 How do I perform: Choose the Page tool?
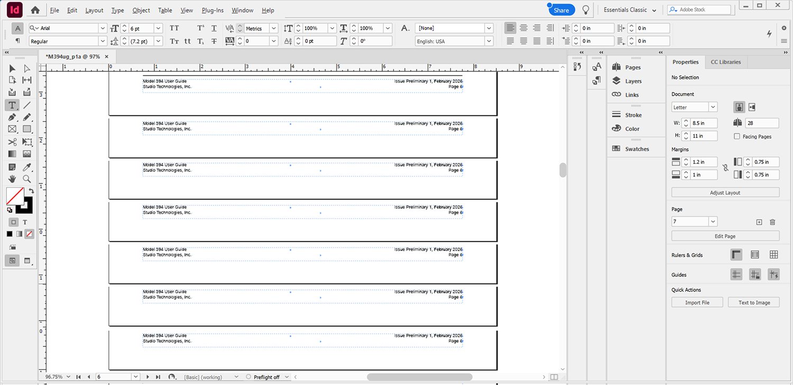pyautogui.click(x=12, y=80)
